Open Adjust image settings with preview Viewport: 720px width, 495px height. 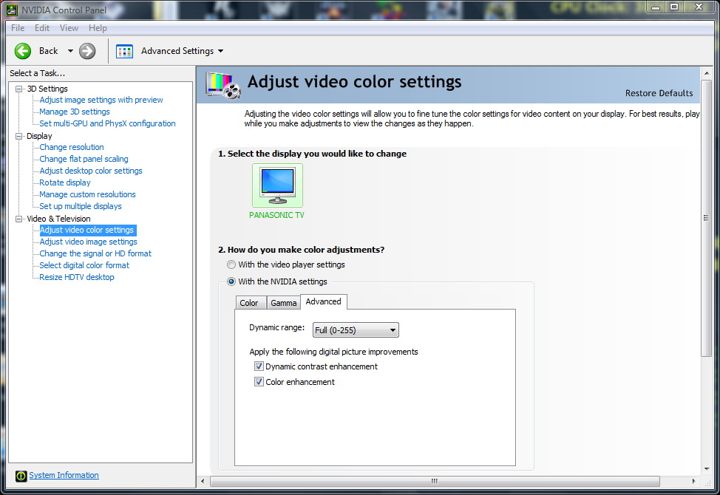coord(101,100)
